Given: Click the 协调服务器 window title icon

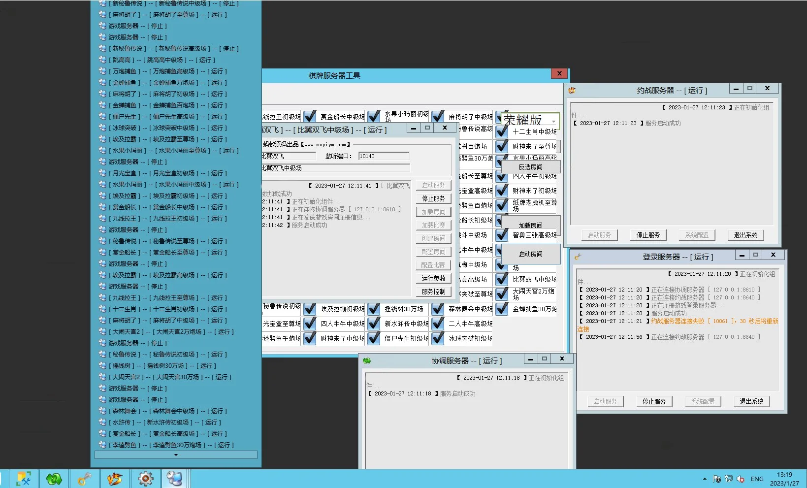Looking at the screenshot, I should [367, 361].
